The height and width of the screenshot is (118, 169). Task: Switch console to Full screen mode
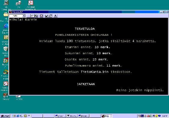[41, 16]
